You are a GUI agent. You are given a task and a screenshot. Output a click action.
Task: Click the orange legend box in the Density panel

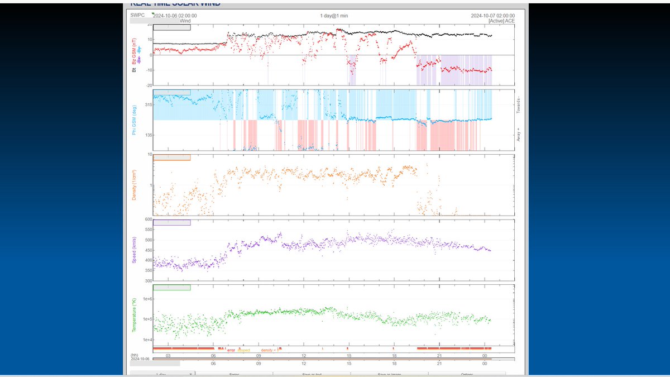(172, 158)
